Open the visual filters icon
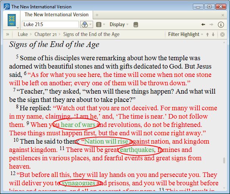Viewport: 230px width, 194px height. coord(85,25)
